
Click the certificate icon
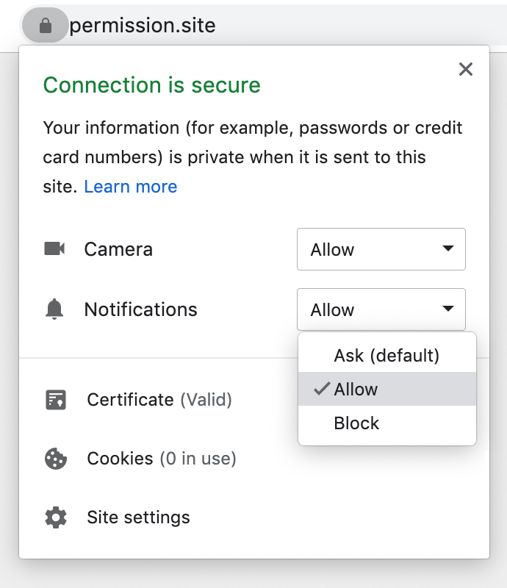click(56, 400)
